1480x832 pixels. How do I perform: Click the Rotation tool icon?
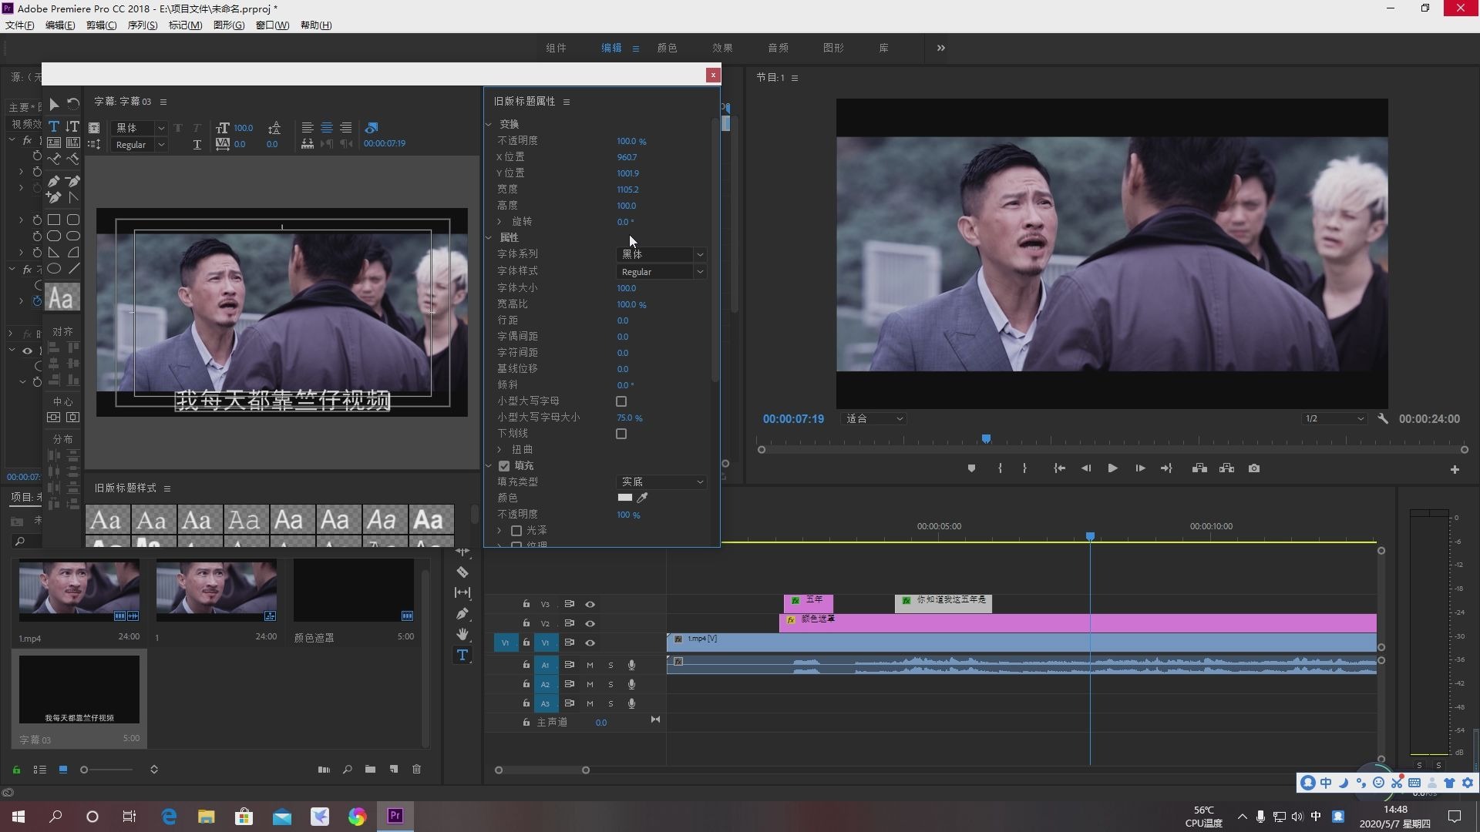coord(73,104)
